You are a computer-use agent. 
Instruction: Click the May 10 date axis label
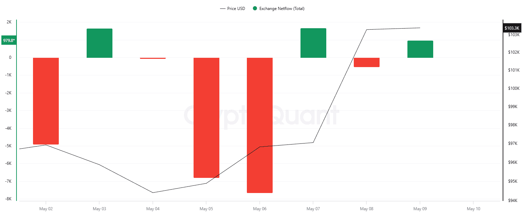point(473,209)
